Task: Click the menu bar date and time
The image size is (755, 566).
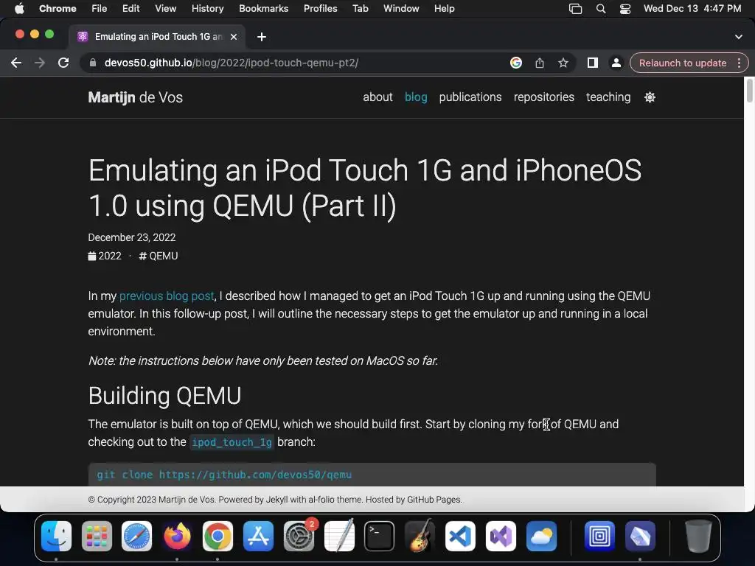Action: (x=692, y=9)
